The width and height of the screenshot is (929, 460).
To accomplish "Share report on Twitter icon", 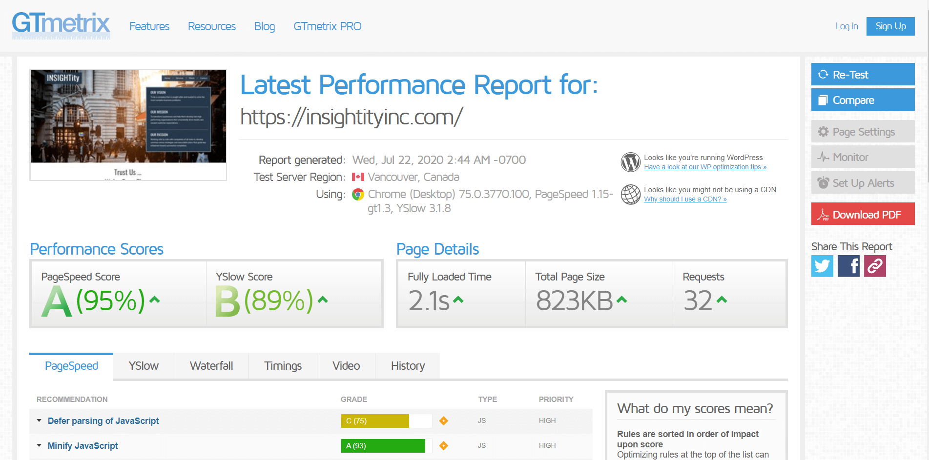I will click(x=822, y=266).
